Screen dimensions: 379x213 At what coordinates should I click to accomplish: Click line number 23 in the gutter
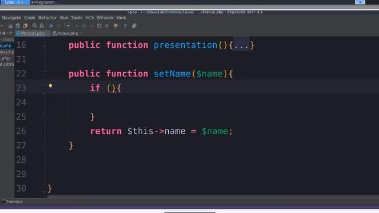pos(21,88)
